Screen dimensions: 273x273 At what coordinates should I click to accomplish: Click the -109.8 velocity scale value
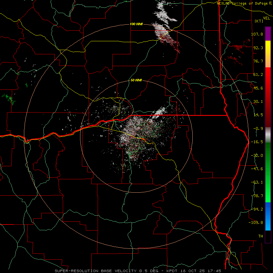click(x=256, y=223)
